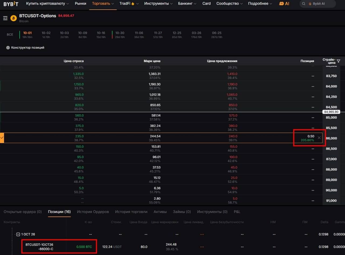Viewport: 345px width, 255px height.
Task: Toggle the checkmark on the 86,000 row
Action: click(2, 138)
